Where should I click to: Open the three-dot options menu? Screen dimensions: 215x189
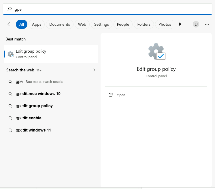(x=207, y=24)
